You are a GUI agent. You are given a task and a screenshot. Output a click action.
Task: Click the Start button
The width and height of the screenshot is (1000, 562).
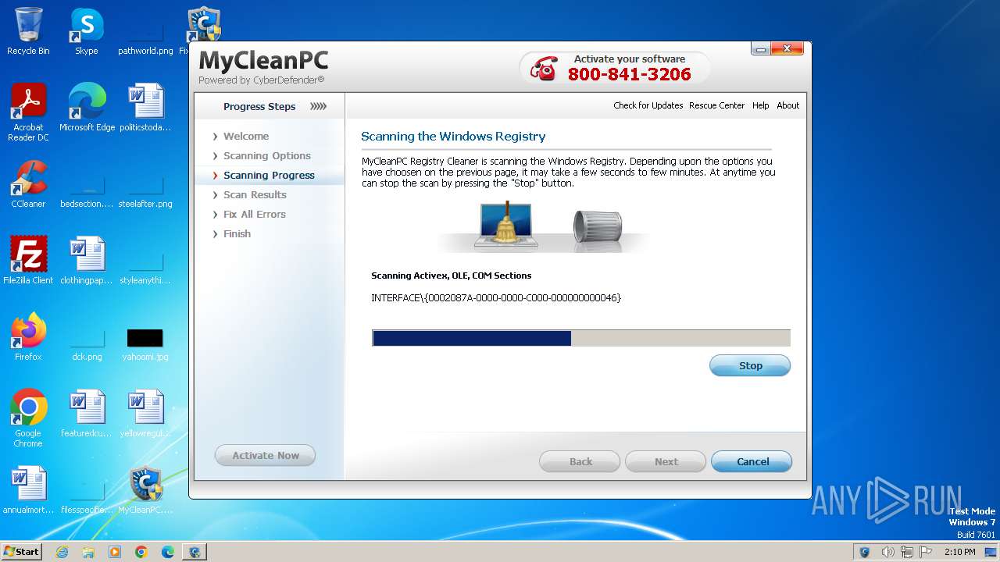[x=21, y=552]
